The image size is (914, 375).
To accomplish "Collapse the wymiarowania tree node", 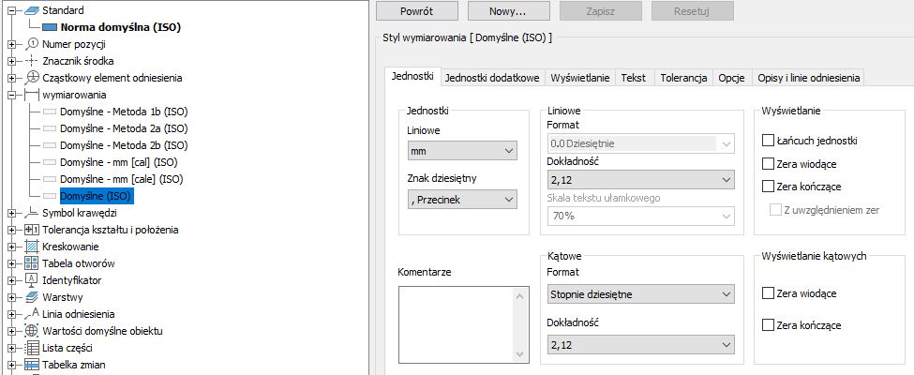I will coord(11,95).
